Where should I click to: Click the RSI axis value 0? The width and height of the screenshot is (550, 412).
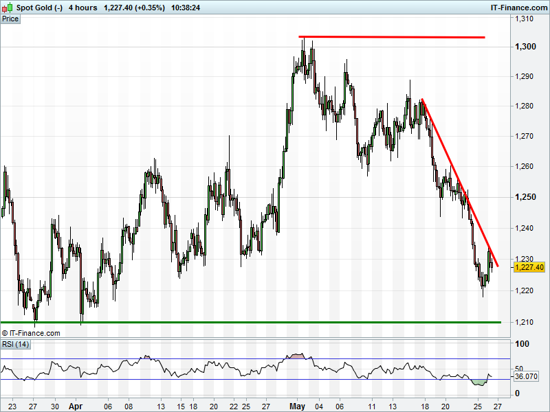pos(517,393)
